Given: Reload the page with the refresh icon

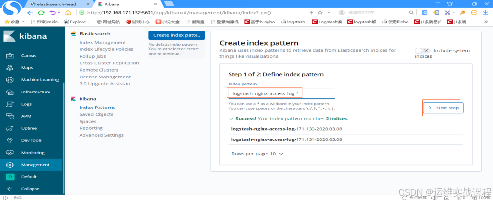Looking at the screenshot, I should point(41,13).
